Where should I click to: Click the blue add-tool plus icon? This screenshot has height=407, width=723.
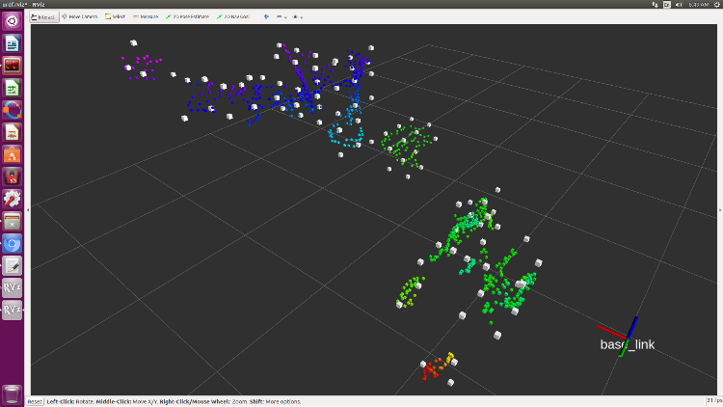tap(265, 16)
